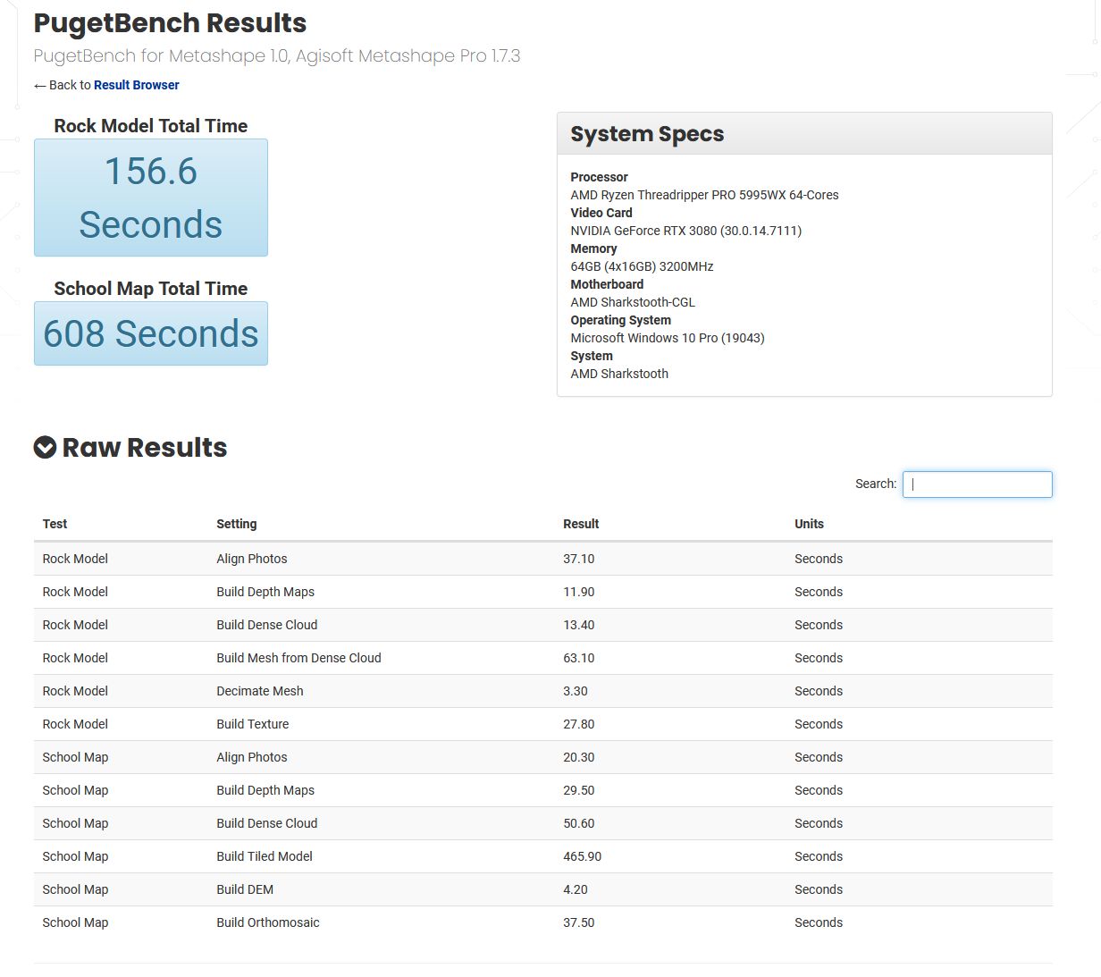Click School Map Align Photos setting cell
Image resolution: width=1101 pixels, height=977 pixels.
tap(252, 757)
